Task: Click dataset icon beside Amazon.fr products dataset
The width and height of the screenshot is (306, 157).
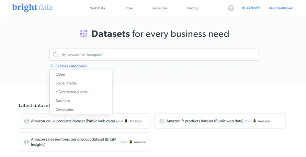Action: pos(162,121)
